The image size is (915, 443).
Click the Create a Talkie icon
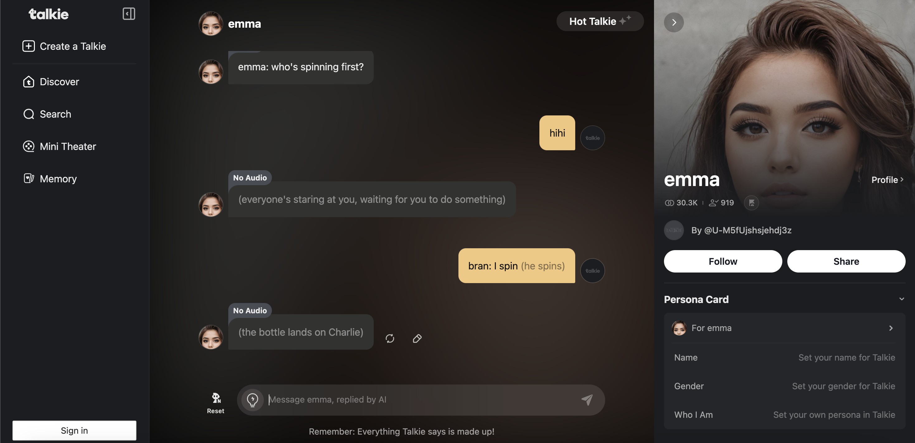click(28, 45)
